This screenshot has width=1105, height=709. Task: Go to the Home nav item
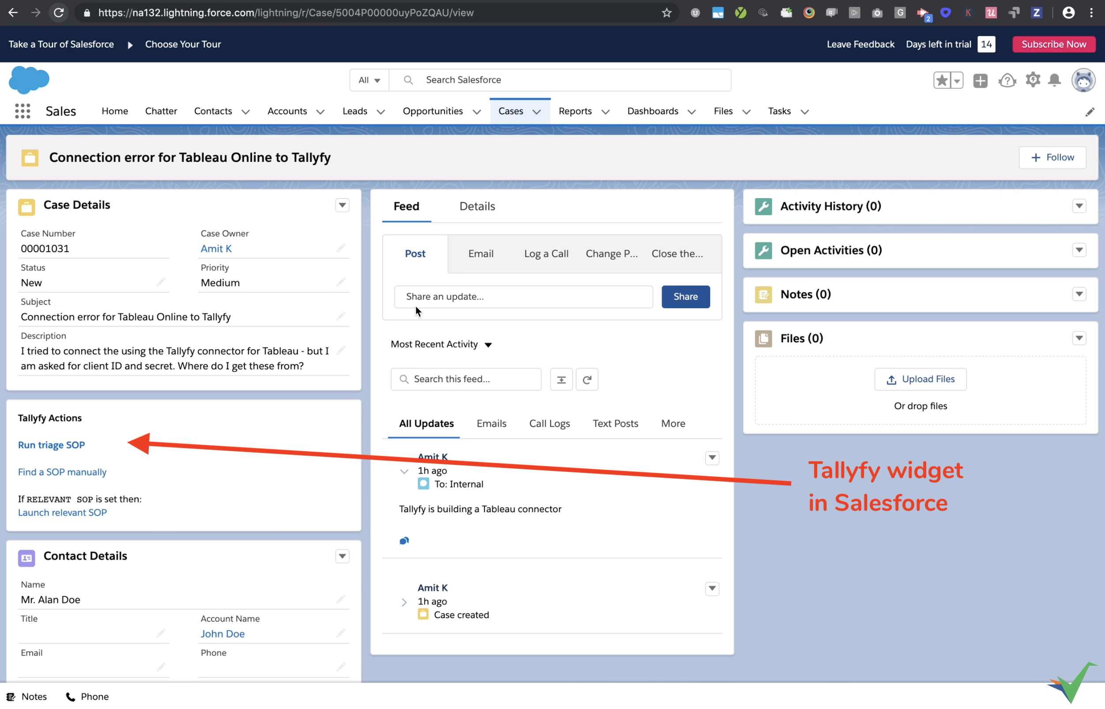(x=115, y=111)
